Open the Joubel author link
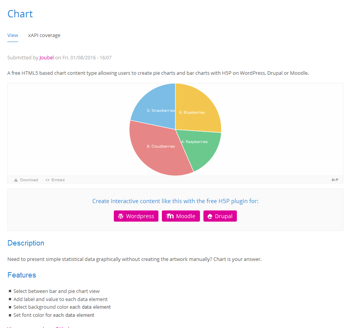 pyautogui.click(x=47, y=58)
